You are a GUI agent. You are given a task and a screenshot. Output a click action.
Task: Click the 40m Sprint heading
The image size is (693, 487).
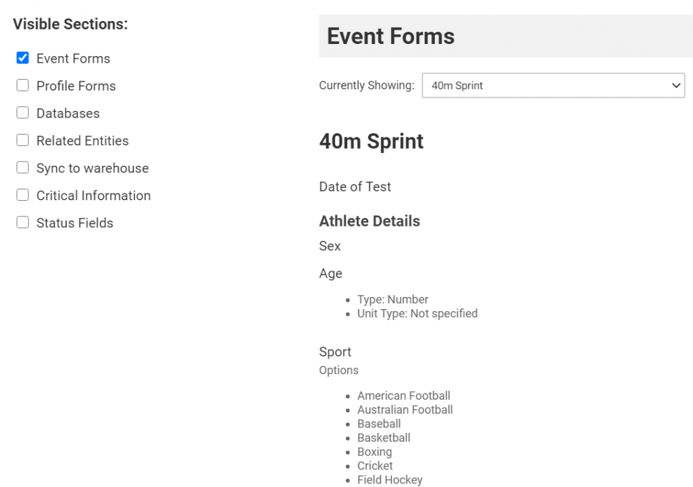click(x=371, y=141)
